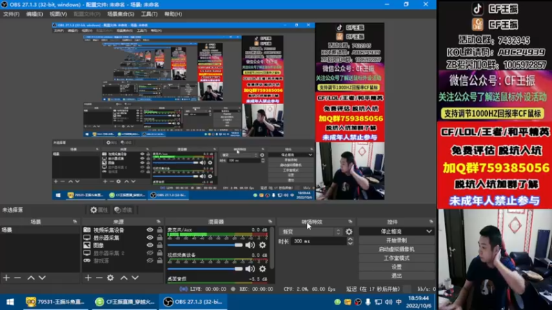Screen dimensions: 552x310
Task: Switch to CF王振直播 taskbar window
Action: click(125, 302)
